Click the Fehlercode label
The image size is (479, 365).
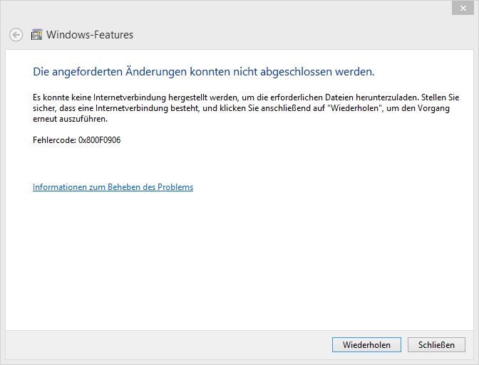click(x=54, y=140)
